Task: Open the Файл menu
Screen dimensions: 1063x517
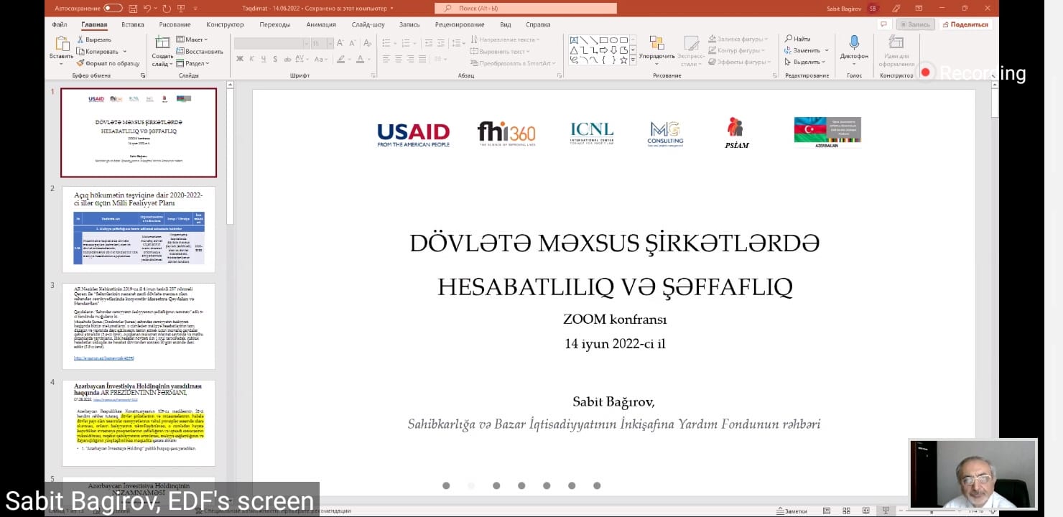Action: click(60, 24)
